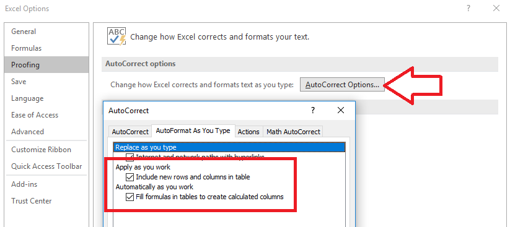Select Proofing category in sidebar
Viewport: 510px width, 227px height.
[46, 64]
